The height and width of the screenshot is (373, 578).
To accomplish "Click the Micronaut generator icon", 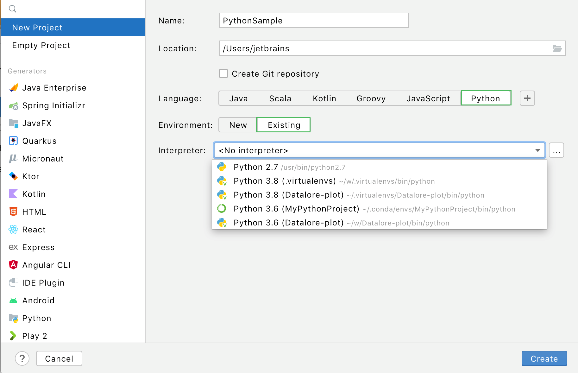I will click(x=13, y=159).
